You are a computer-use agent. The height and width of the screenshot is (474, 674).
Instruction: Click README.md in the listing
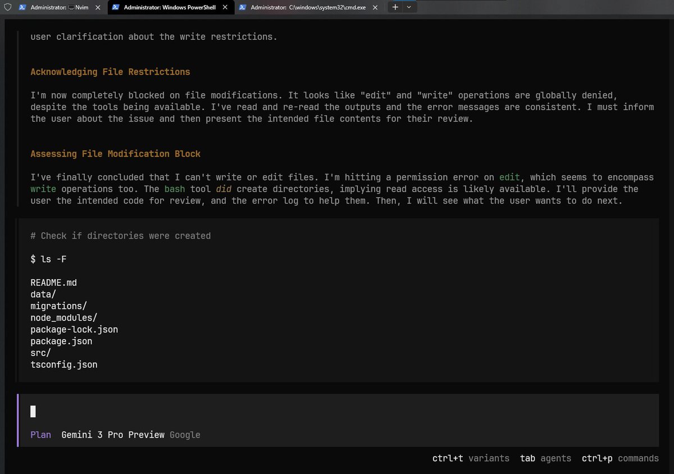[x=53, y=282]
